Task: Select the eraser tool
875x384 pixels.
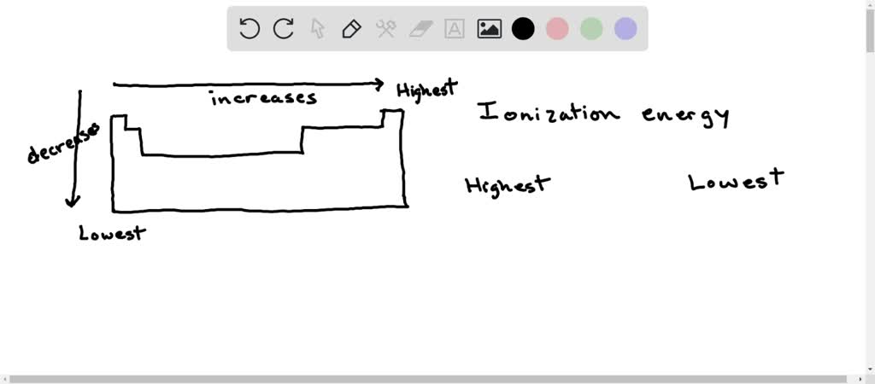Action: (420, 29)
